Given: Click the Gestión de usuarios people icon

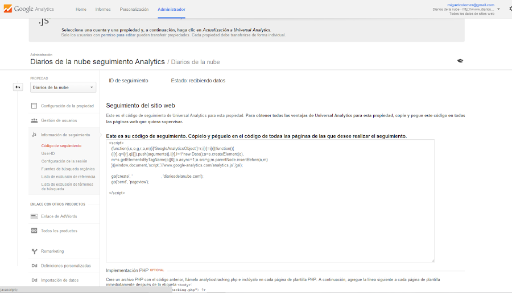Looking at the screenshot, I should [34, 120].
